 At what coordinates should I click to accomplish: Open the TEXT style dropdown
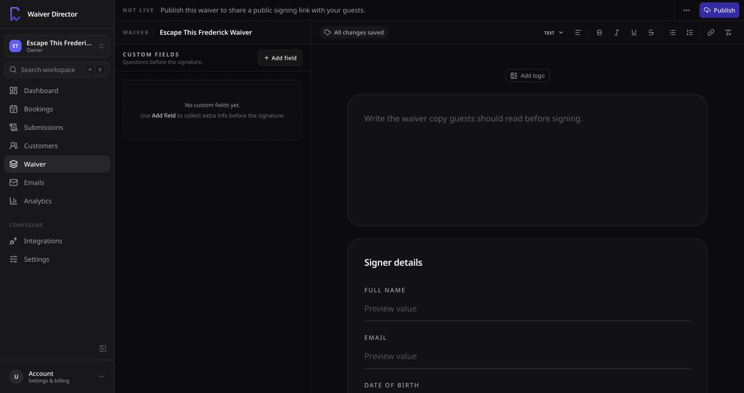coord(554,32)
